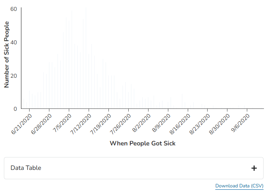269x194 pixels.
Task: Click the 6/21/2020 date axis label
Action: (x=22, y=124)
